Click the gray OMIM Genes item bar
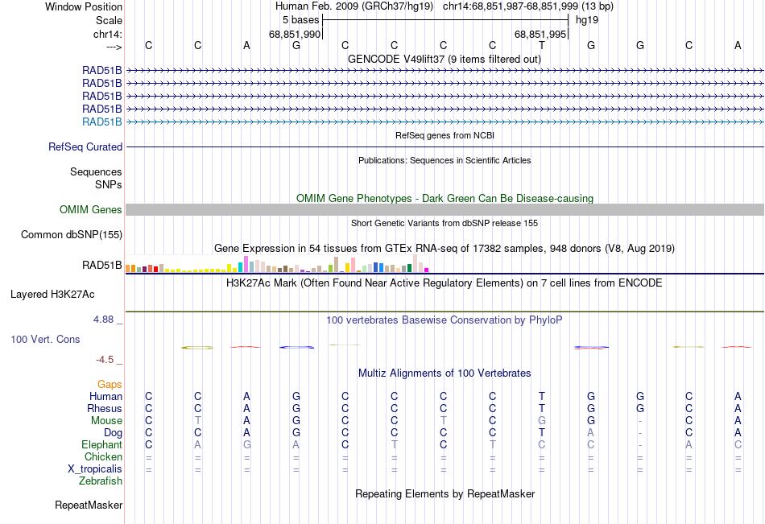765x524 pixels. pyautogui.click(x=445, y=210)
